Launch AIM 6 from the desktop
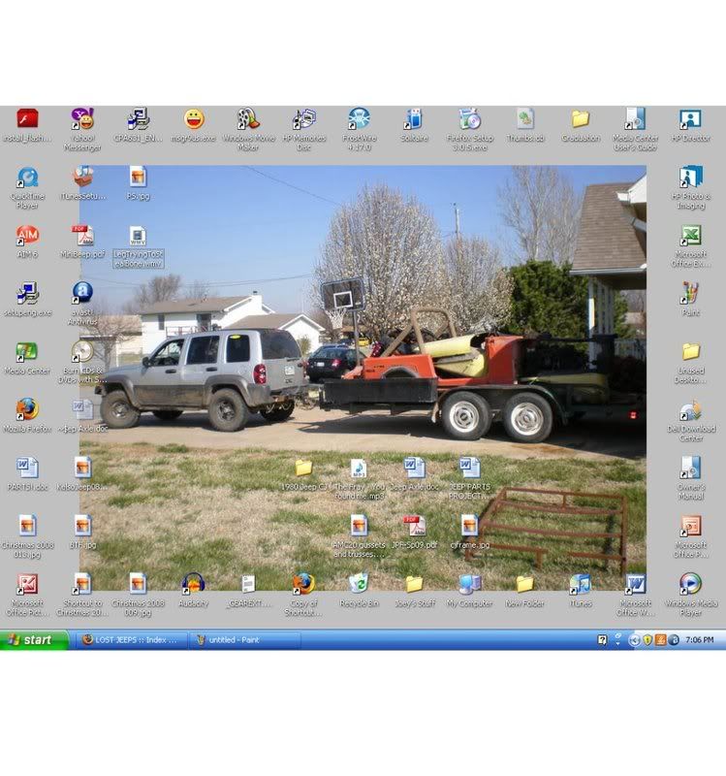Screen dimensions: 726x776 [27, 236]
